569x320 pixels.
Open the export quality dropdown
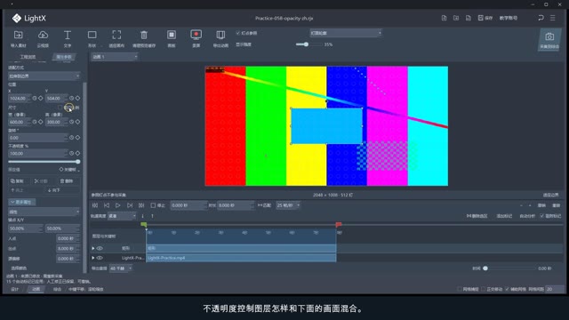[x=121, y=268]
